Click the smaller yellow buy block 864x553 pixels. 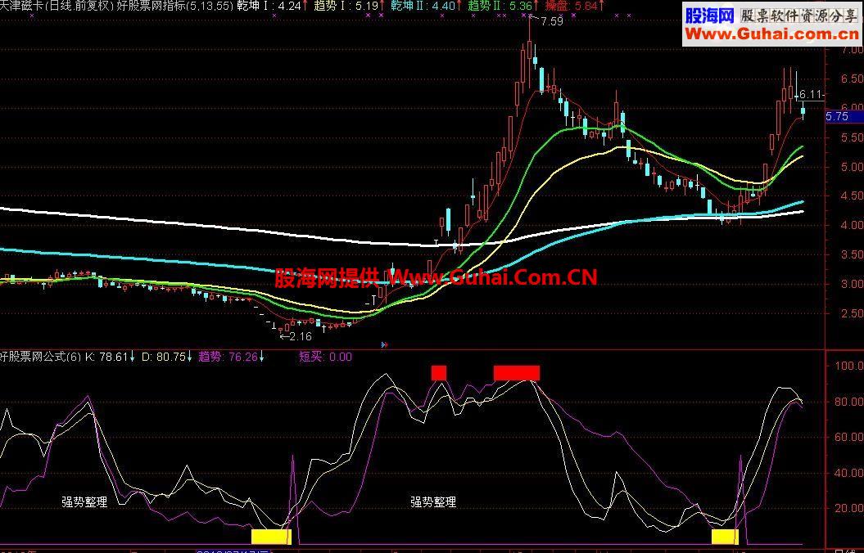coord(725,537)
